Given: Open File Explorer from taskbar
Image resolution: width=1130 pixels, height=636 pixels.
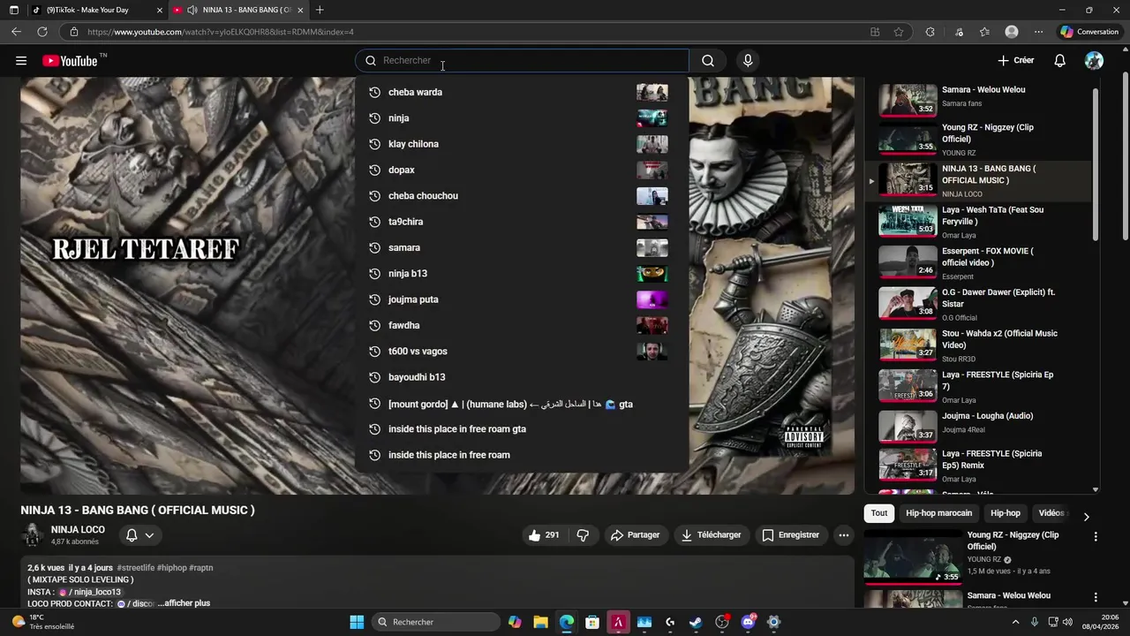Looking at the screenshot, I should pyautogui.click(x=540, y=622).
